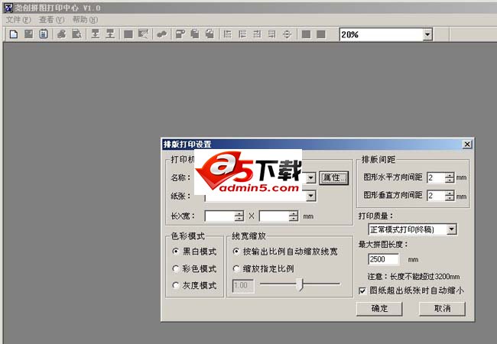Open the 文件(F) menu
This screenshot has height=344, width=497.
(x=18, y=19)
